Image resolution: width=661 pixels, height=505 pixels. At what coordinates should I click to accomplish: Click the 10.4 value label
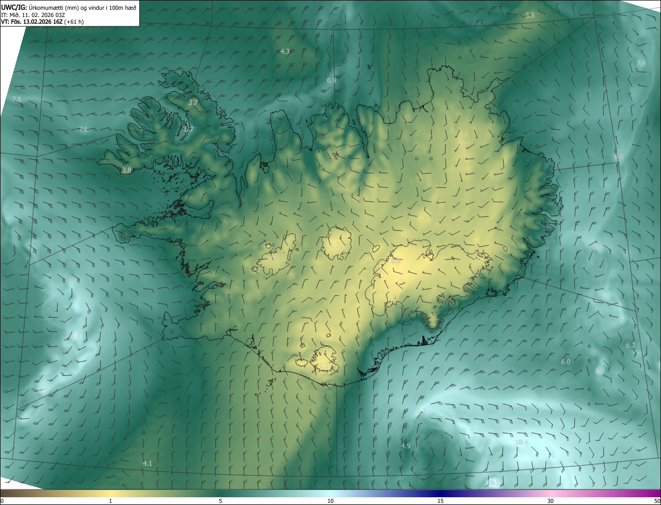click(x=521, y=442)
